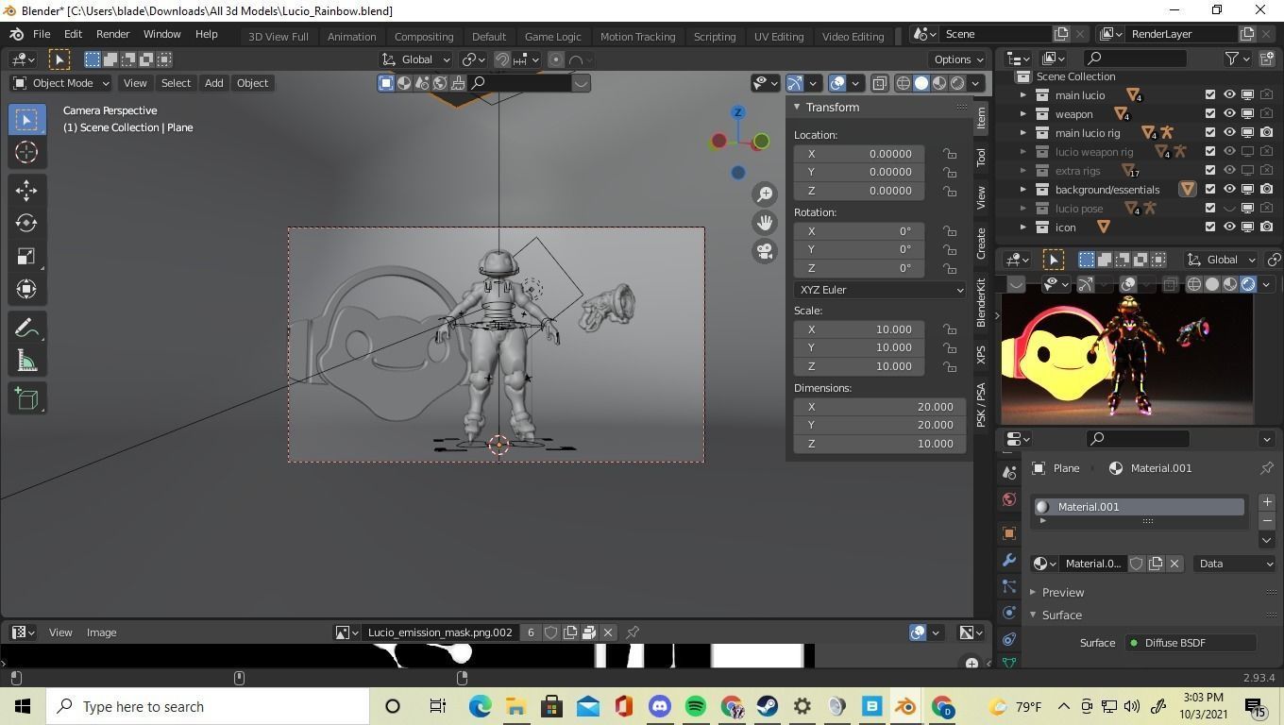
Task: Click the new collection icon in outliner
Action: pyautogui.click(x=1269, y=59)
